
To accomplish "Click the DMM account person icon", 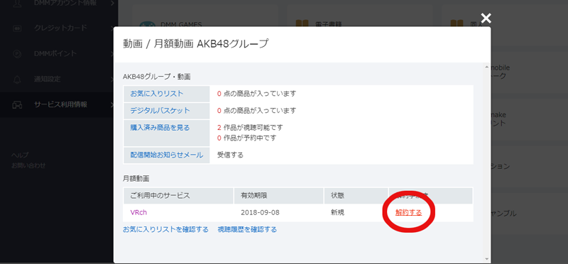I will pos(17,4).
